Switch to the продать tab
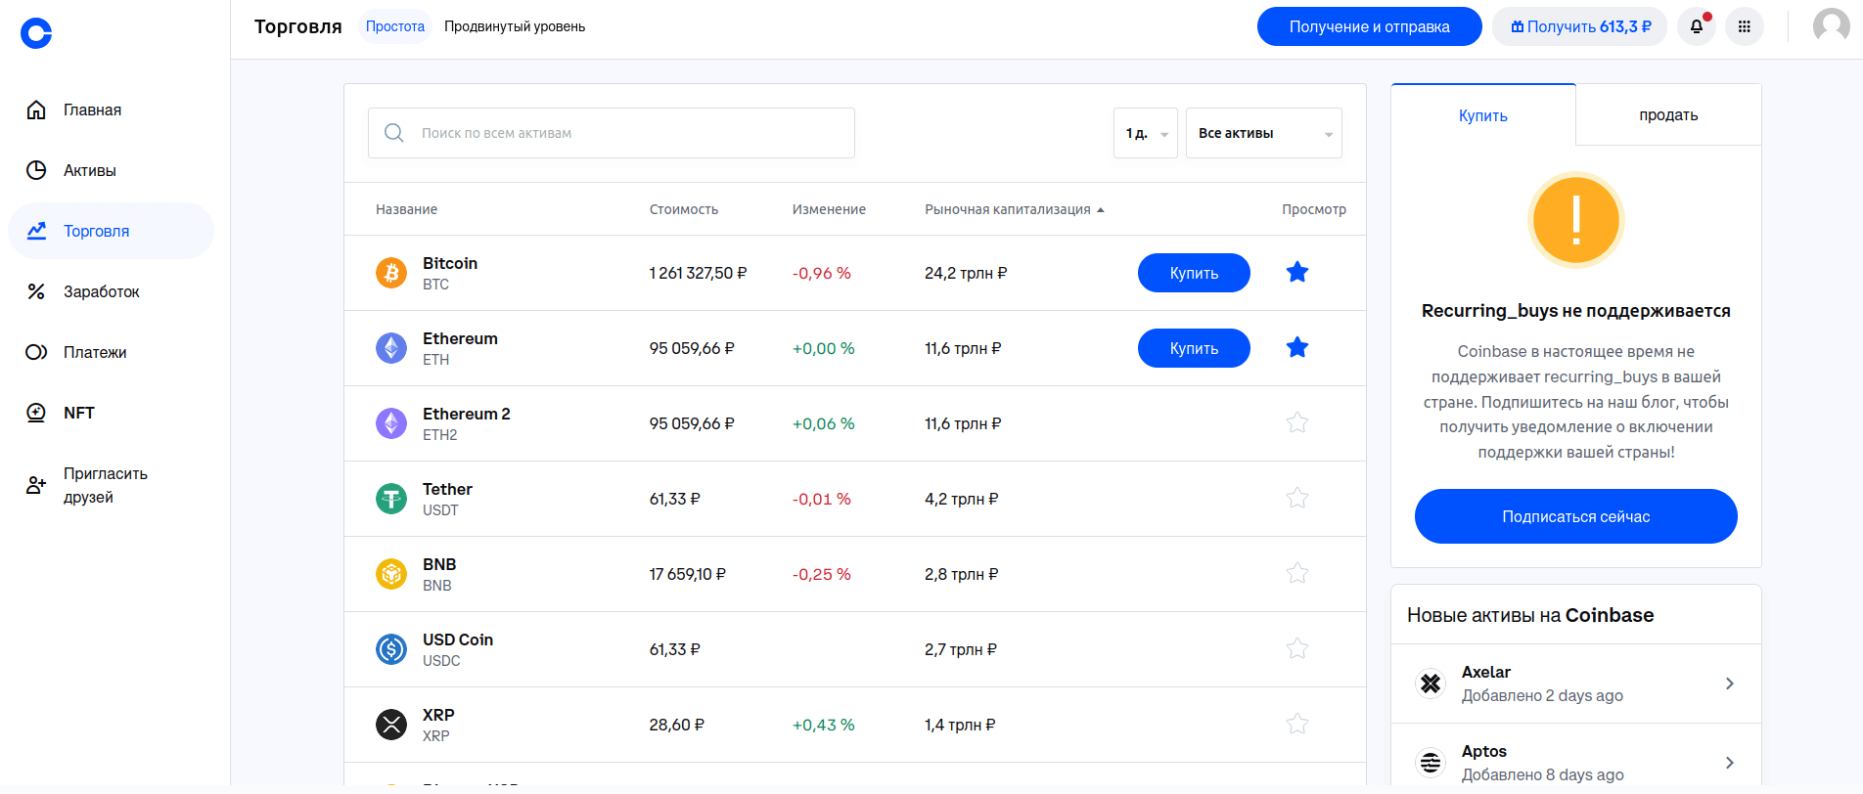1863x794 pixels. coord(1668,115)
